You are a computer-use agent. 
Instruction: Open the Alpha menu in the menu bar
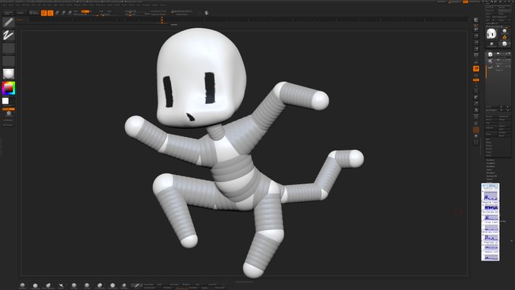pyautogui.click(x=5, y=5)
